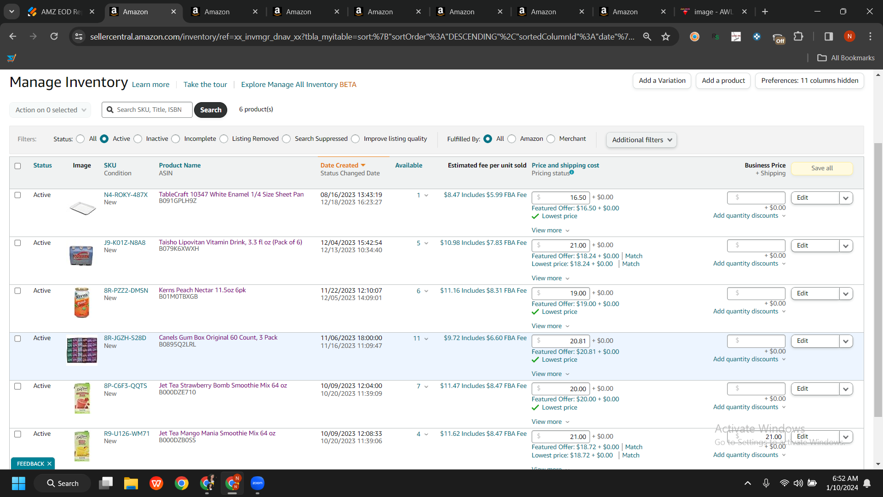Close the FEEDBACK tab
The image size is (883, 497).
coord(49,464)
